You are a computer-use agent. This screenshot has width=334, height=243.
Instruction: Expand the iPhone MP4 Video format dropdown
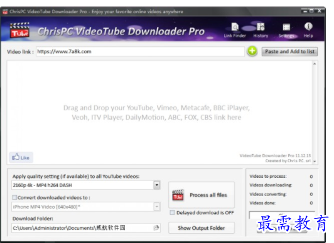[x=157, y=207]
